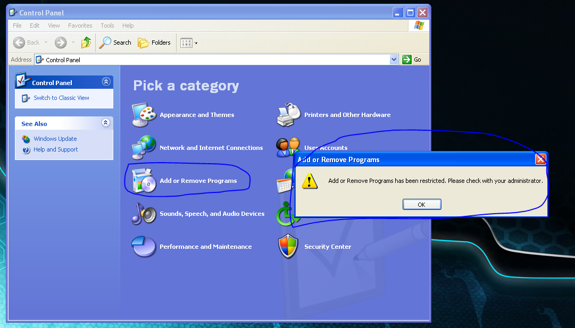
Task: Open the Edit menu
Action: click(x=35, y=26)
